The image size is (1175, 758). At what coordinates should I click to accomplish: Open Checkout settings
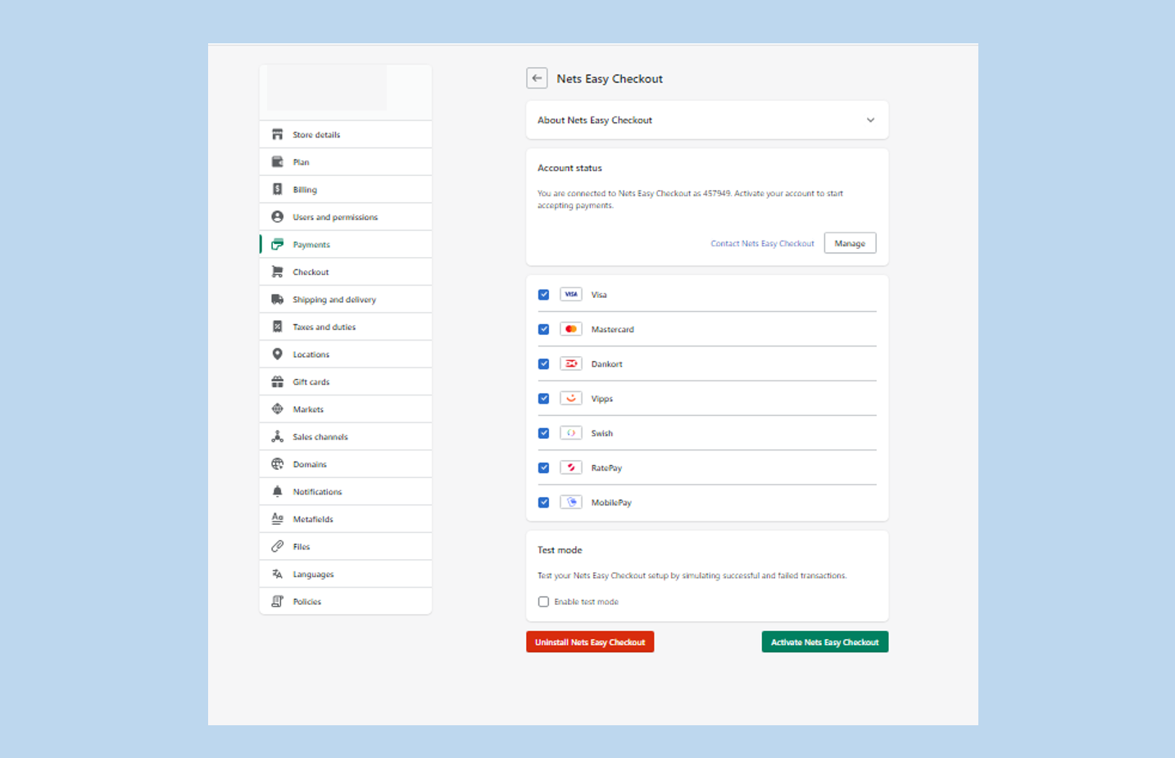346,272
